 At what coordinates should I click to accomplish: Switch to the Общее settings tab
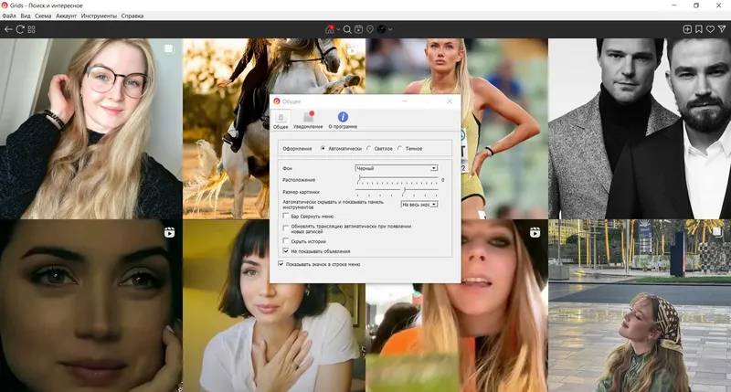[281, 120]
